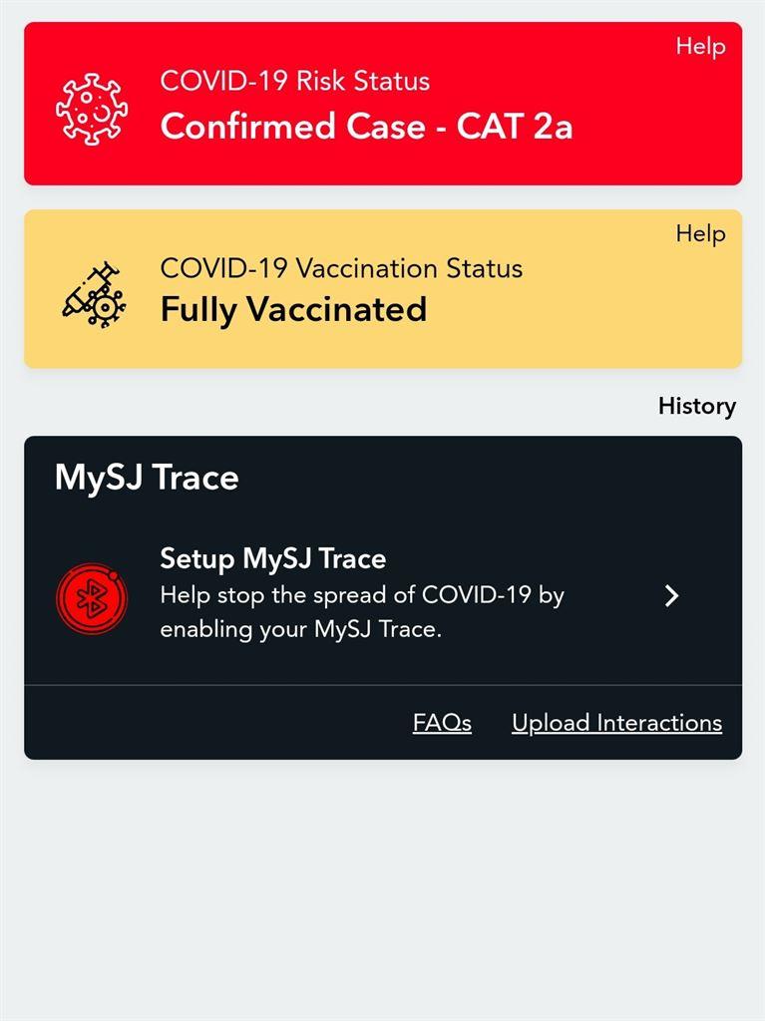Open the Setup MySJ Trace chevron arrow
Screen dimensions: 765x1021
point(671,595)
